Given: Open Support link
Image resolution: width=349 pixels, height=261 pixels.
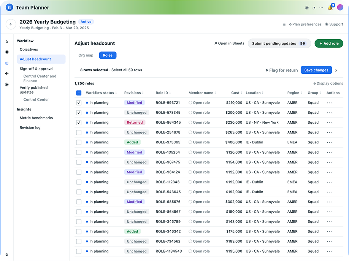Looking at the screenshot, I should coord(334,24).
